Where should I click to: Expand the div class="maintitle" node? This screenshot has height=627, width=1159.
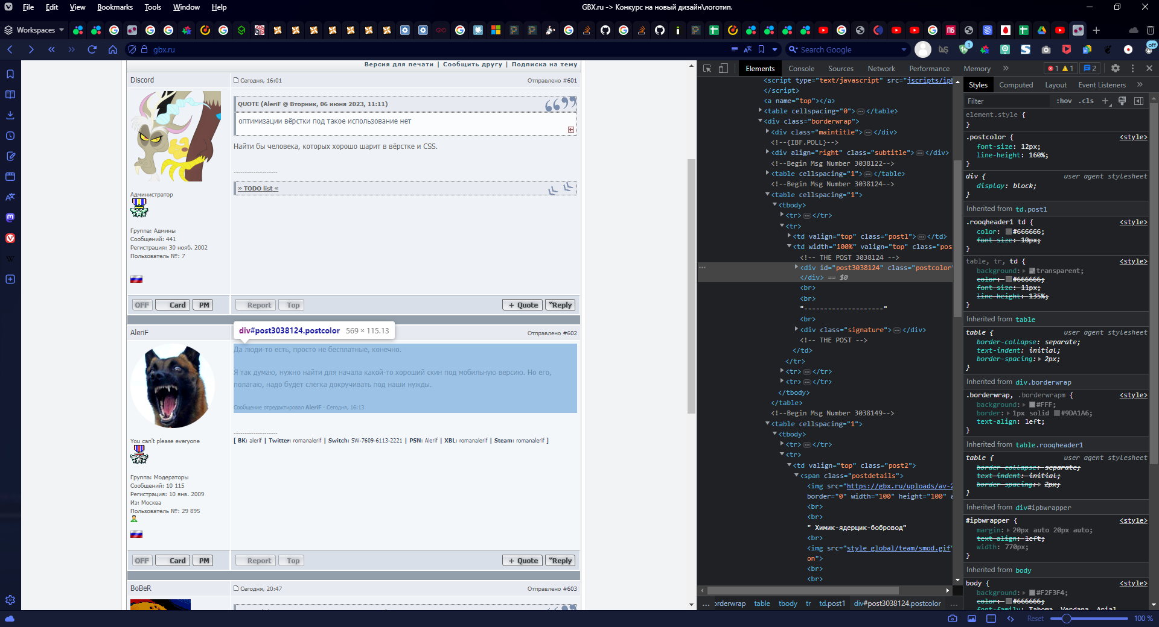point(767,131)
